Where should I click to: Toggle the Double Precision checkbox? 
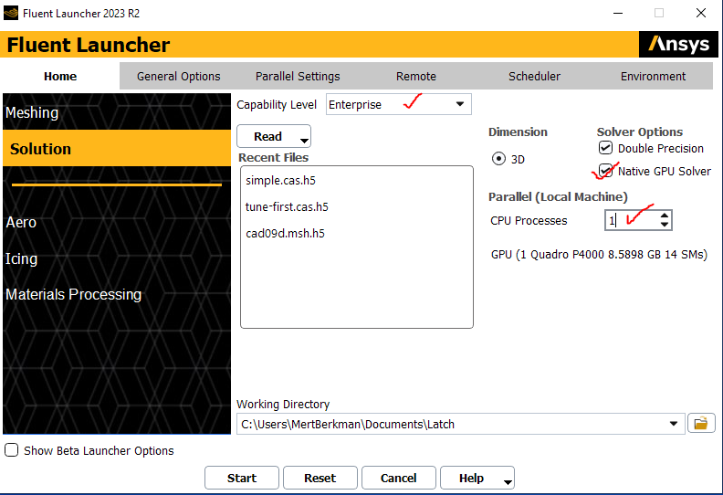pos(605,148)
